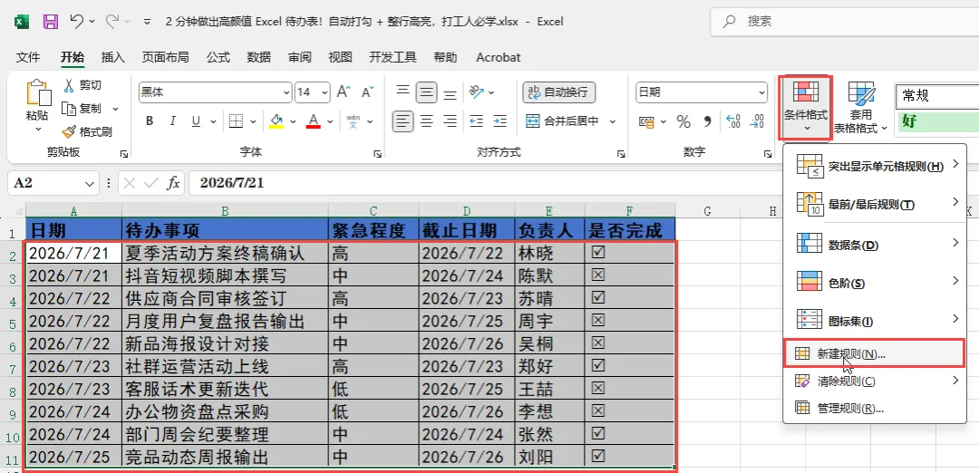
Task: Click the cell 供应商合同审核签订
Action: coord(225,297)
